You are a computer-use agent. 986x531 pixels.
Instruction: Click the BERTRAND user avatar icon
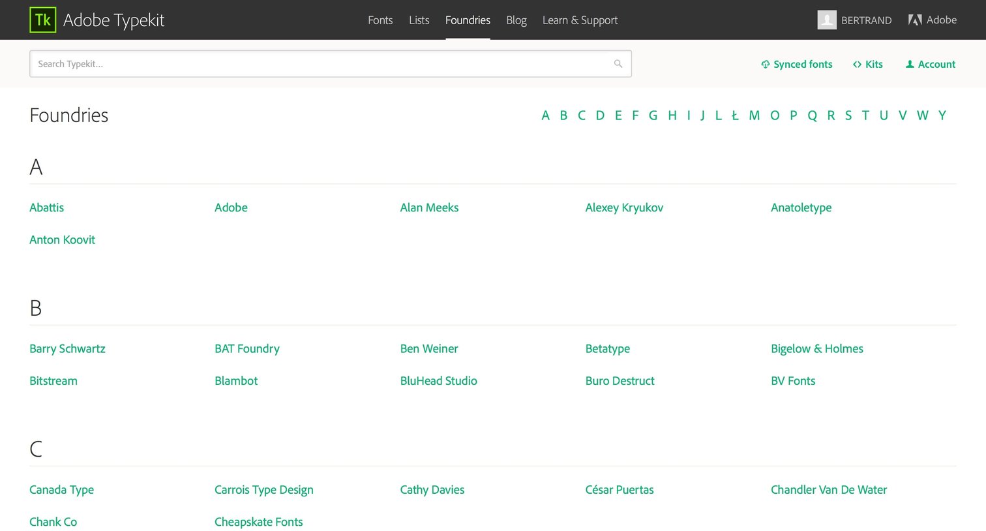(827, 20)
